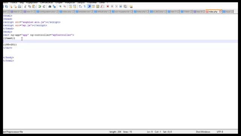Click the UTF-8 encoding status entry
The width and height of the screenshot is (241, 136).
pos(220,132)
